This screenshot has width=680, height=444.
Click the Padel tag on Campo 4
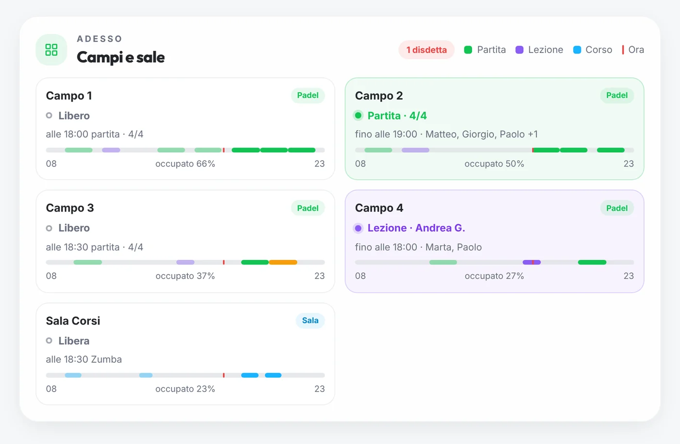(x=617, y=208)
